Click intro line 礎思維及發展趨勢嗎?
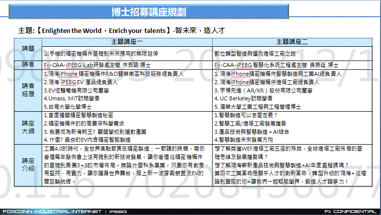Screen dimensions: 381x215 point(241,157)
